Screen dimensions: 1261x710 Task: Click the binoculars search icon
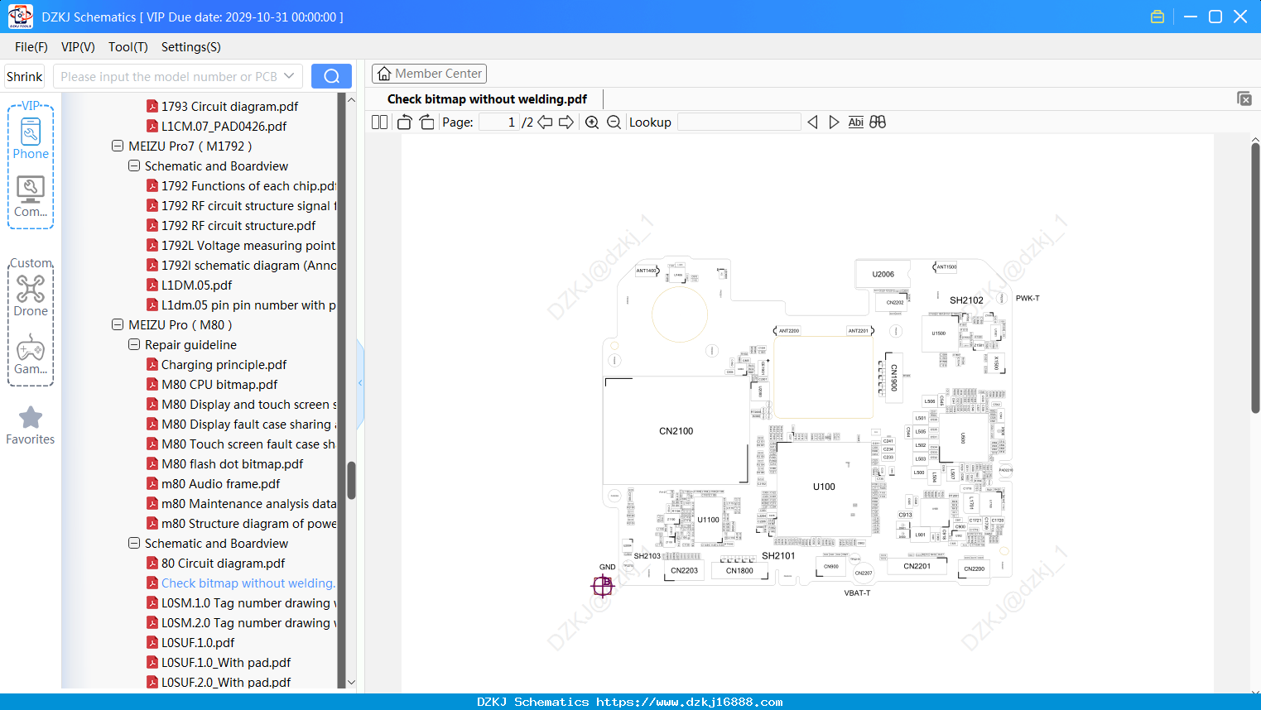pyautogui.click(x=878, y=122)
